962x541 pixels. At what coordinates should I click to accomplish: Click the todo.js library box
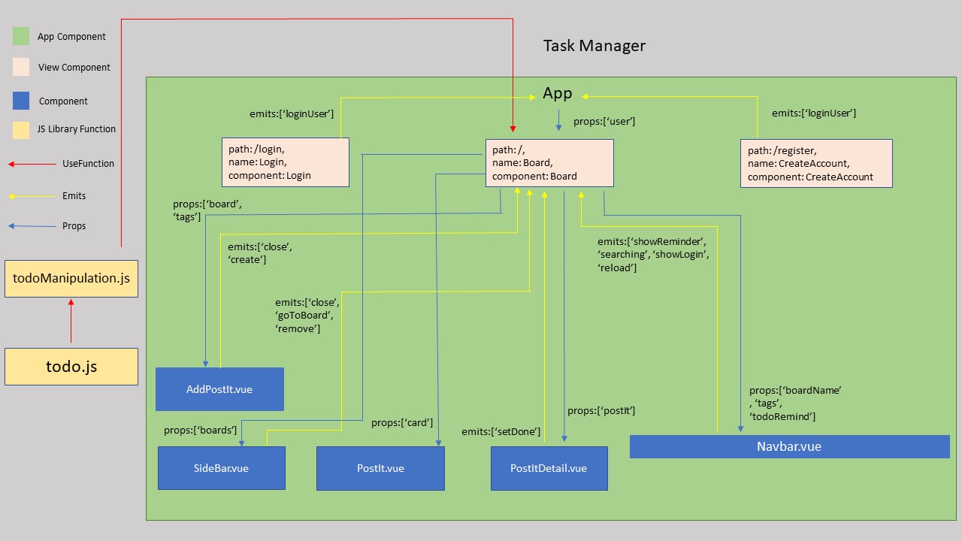coord(71,366)
